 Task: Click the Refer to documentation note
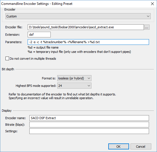point(62,96)
